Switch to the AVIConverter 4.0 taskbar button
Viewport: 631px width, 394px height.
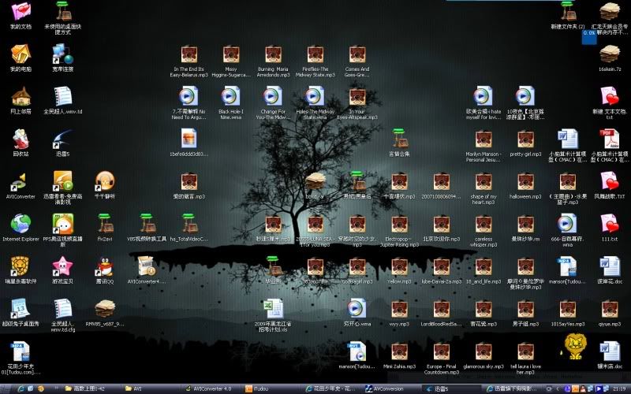tap(211, 388)
